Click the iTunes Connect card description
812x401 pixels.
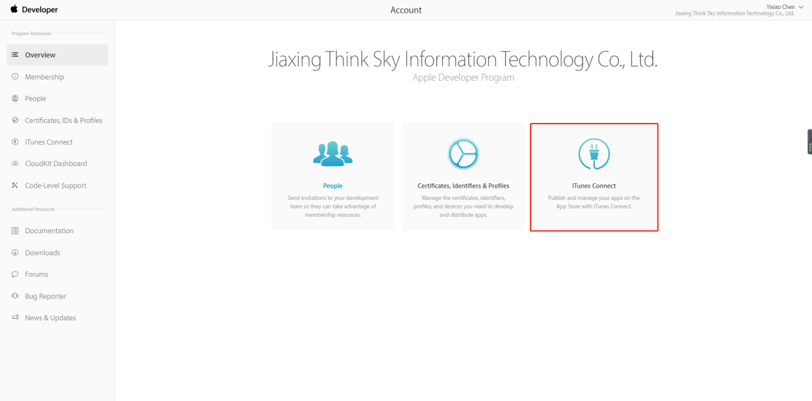[x=594, y=202]
